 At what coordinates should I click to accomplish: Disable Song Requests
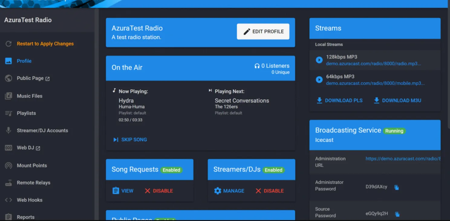click(159, 191)
